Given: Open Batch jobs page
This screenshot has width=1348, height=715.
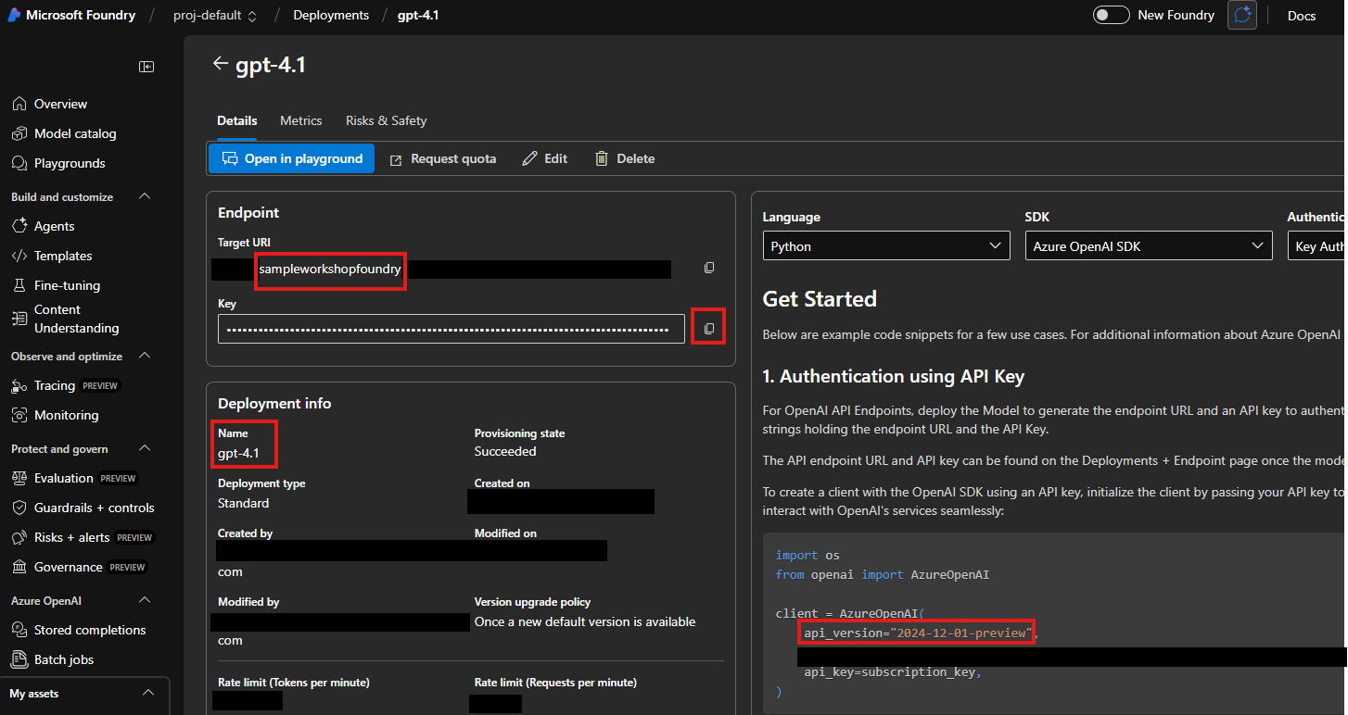Looking at the screenshot, I should coord(64,659).
